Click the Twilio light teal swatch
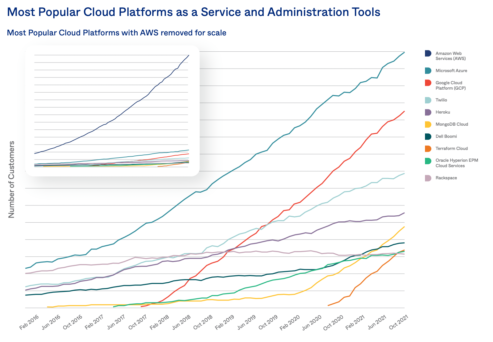This screenshot has width=493, height=342. coord(428,100)
